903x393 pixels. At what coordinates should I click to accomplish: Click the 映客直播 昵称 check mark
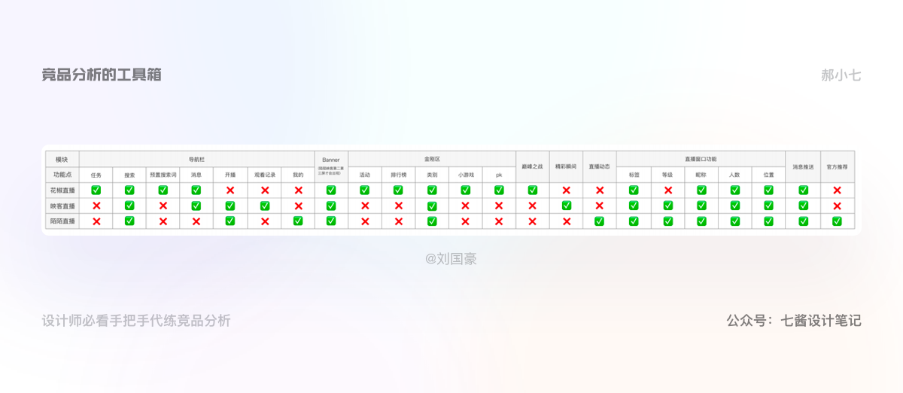pyautogui.click(x=701, y=206)
